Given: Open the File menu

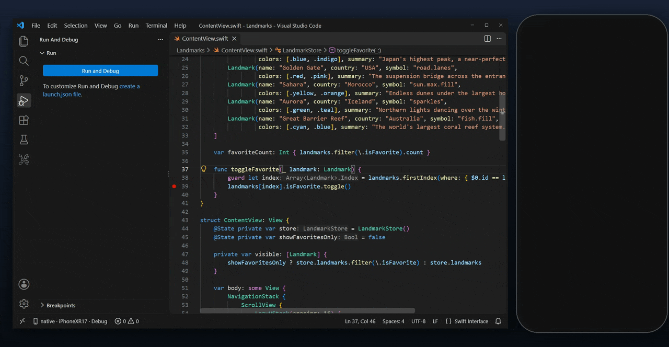Looking at the screenshot, I should pos(36,25).
